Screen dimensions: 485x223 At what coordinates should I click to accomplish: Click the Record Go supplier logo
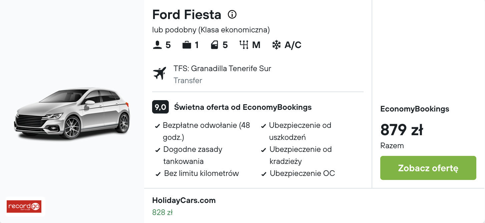coord(24,206)
